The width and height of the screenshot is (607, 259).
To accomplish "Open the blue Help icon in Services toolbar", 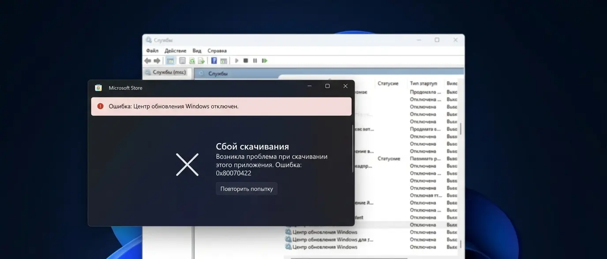I will click(x=214, y=61).
